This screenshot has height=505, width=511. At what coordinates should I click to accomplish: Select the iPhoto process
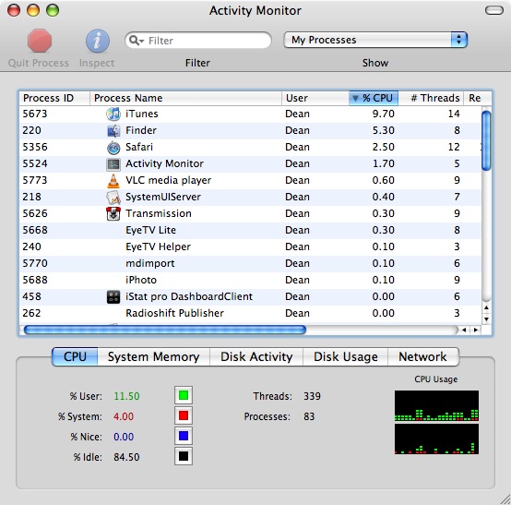[x=141, y=281]
